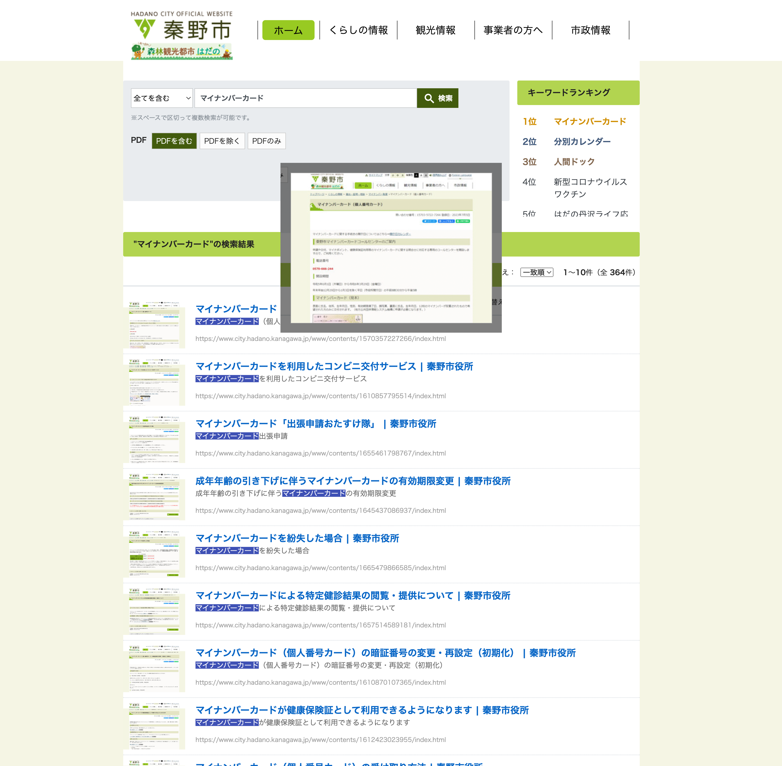Open result マイナンバーカードを紛失した場合
Screen dimensions: 782x766
click(297, 538)
